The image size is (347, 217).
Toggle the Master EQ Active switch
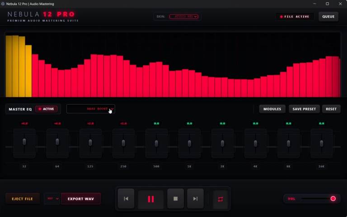click(47, 109)
